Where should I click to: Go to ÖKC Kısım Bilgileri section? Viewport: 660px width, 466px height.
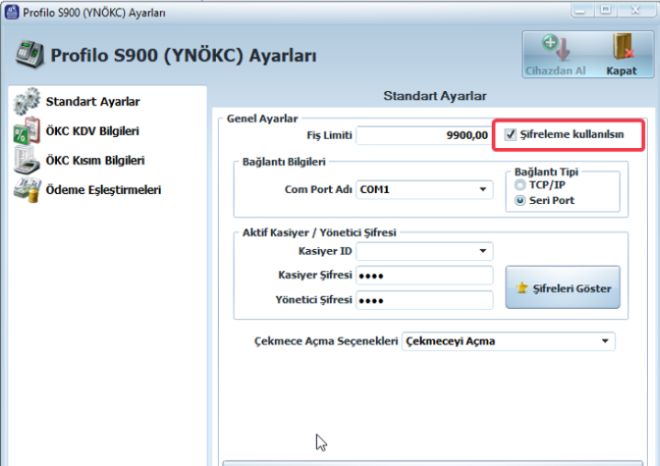click(95, 160)
